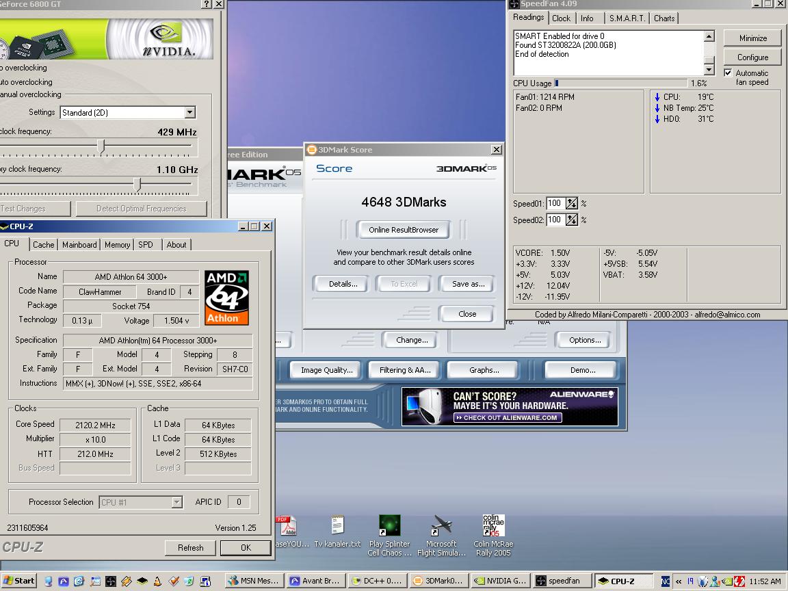
Task: Click SpeedFan temperature tray icon showing 19
Action: coord(690,581)
